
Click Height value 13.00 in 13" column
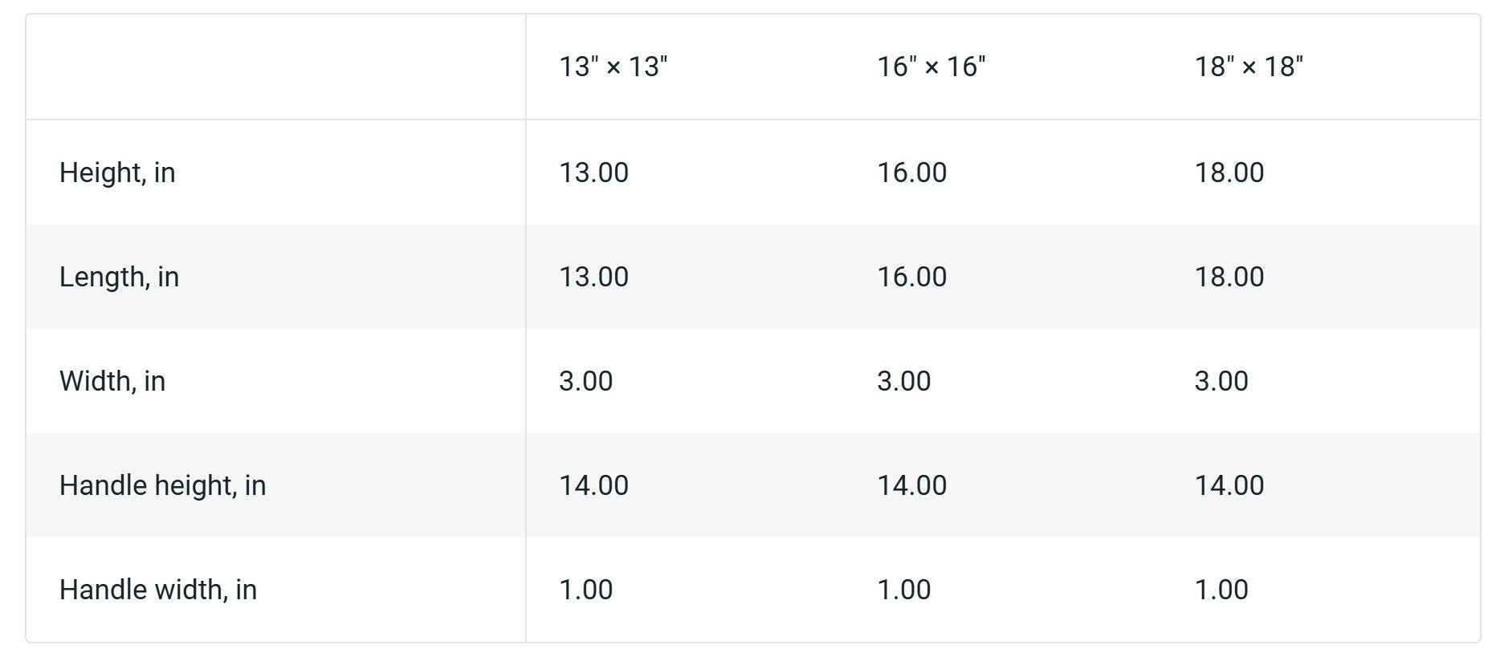593,172
